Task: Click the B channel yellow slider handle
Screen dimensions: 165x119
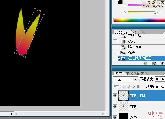Action: click(x=155, y=14)
